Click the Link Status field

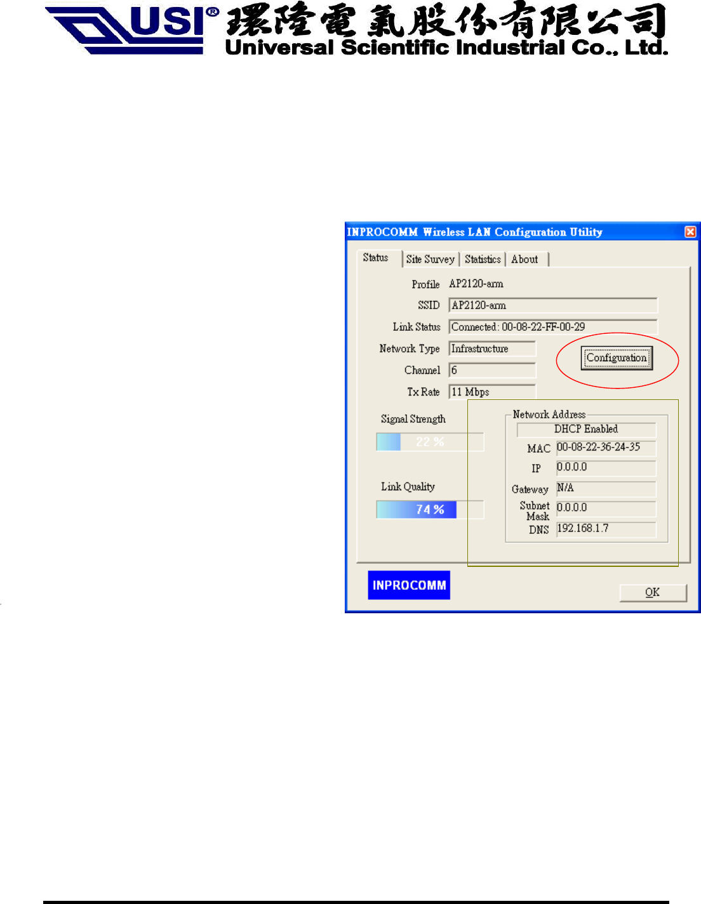553,327
